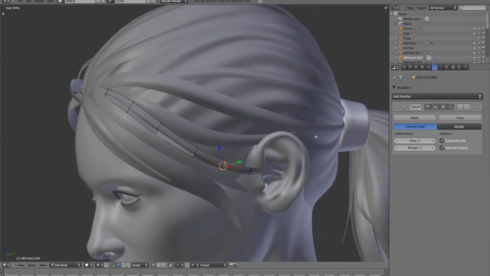Image resolution: width=490 pixels, height=276 pixels.
Task: Toggle Subsurf modifier viewport eye icon
Action: coord(435,107)
